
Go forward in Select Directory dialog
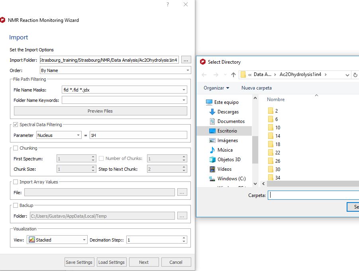pyautogui.click(x=216, y=75)
